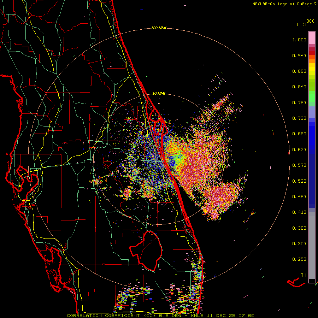The height and width of the screenshot is (318, 318).
Task: Click the 100 NMI range ring label
Action: tap(159, 28)
